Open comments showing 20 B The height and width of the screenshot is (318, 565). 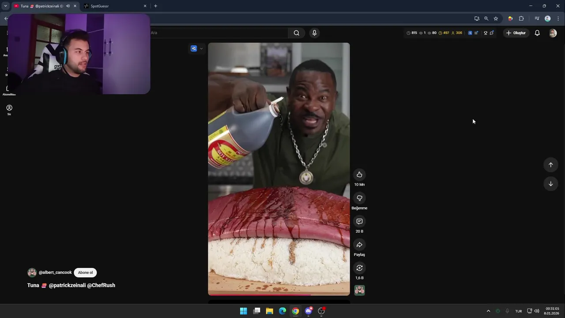point(359,221)
